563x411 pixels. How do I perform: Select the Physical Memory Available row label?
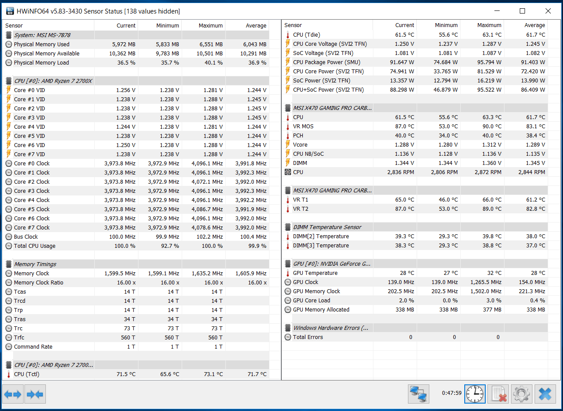(x=47, y=54)
